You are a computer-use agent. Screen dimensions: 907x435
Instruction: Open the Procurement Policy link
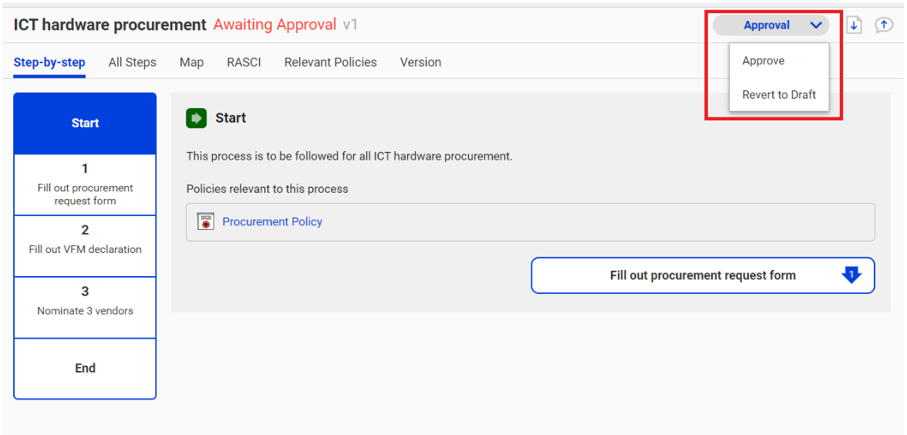272,221
